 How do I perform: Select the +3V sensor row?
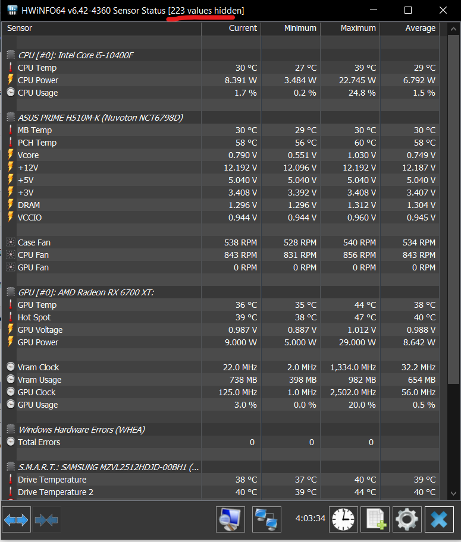click(221, 193)
